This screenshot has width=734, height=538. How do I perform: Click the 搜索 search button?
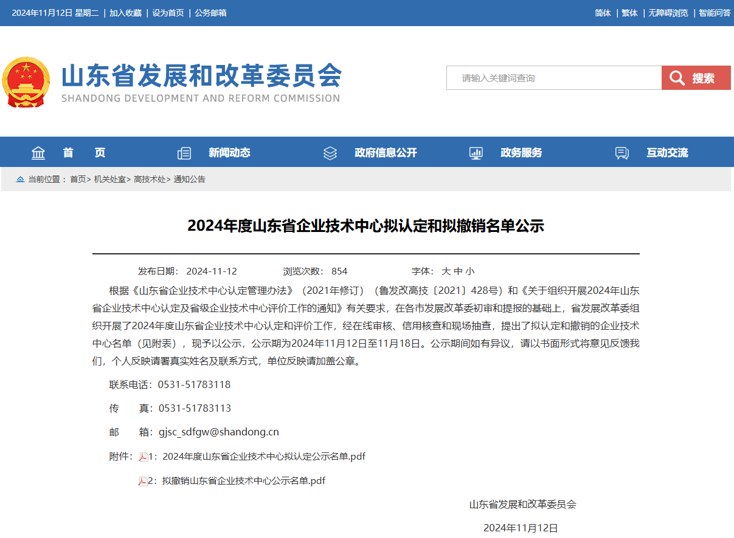click(x=696, y=78)
